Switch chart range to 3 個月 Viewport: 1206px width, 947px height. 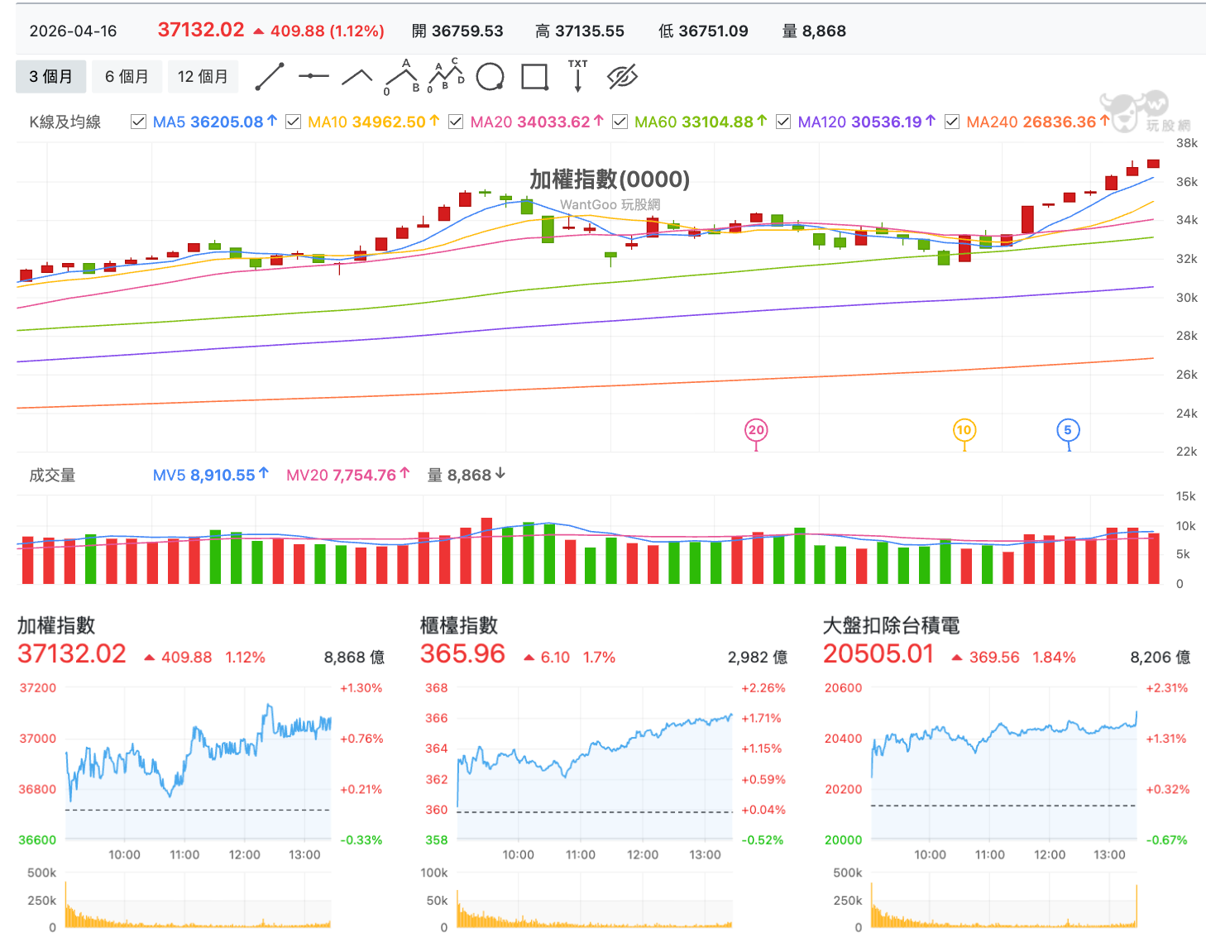50,77
